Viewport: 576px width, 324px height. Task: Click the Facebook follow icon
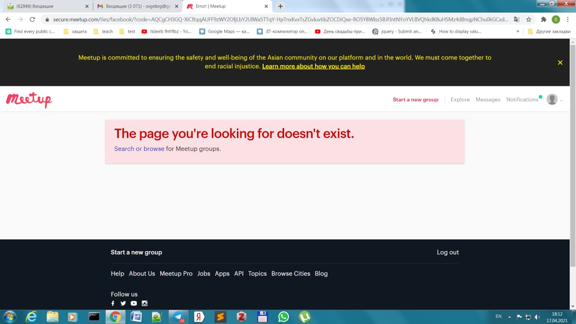[113, 303]
